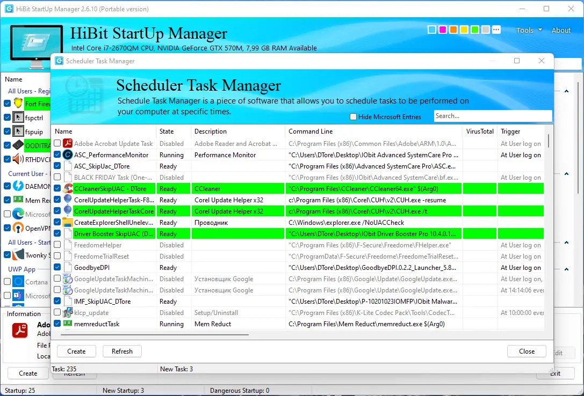584x396 pixels.
Task: Click the Cortana icon under UWP App
Action: tap(18, 282)
